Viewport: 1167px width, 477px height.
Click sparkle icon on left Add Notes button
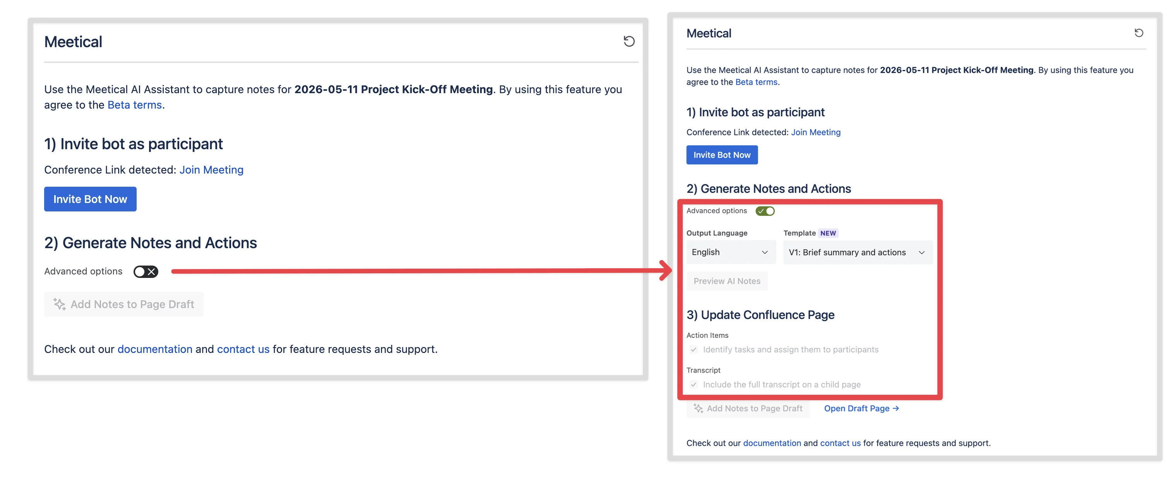[x=59, y=304]
